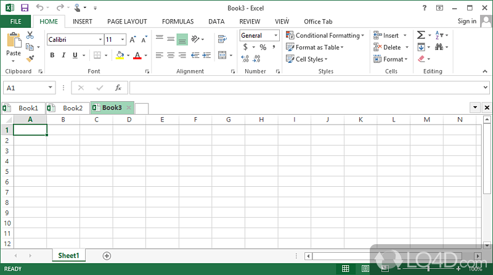Click Increase Decimal icon
493x275 pixels.
245,59
